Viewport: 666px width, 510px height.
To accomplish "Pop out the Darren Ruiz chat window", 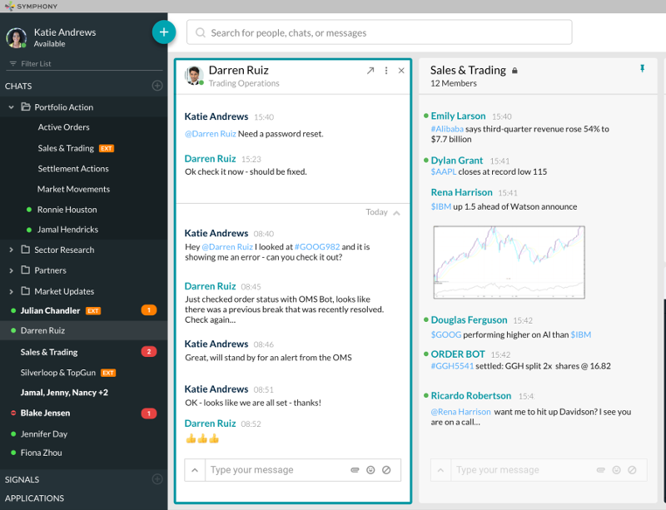I will point(370,71).
